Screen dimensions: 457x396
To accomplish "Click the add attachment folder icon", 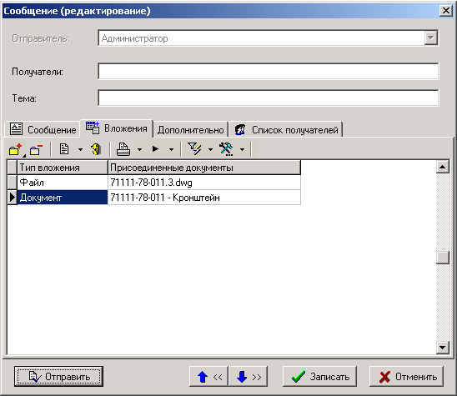I will 16,149.
